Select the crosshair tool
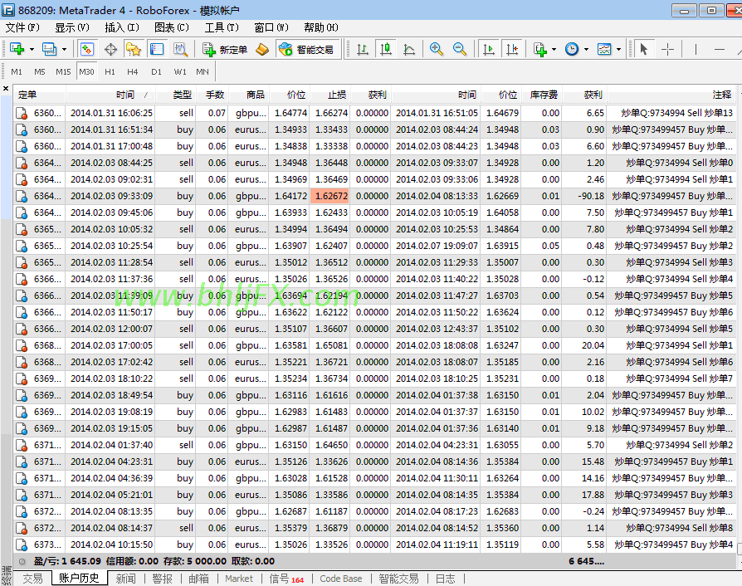This screenshot has width=742, height=586. click(667, 49)
